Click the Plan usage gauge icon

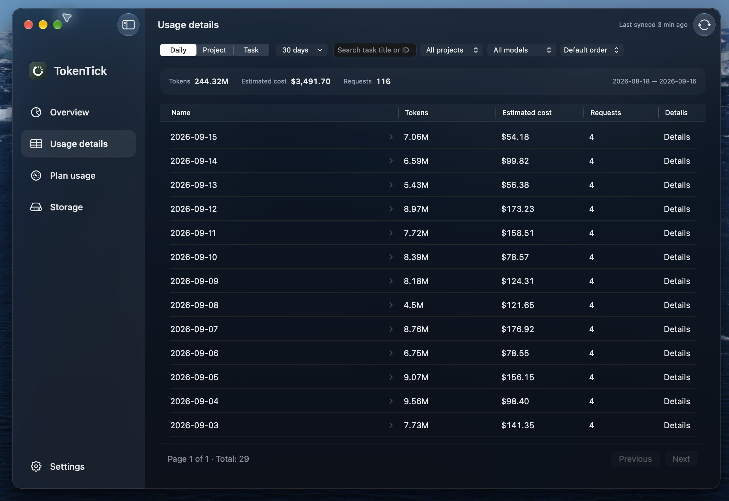click(36, 176)
